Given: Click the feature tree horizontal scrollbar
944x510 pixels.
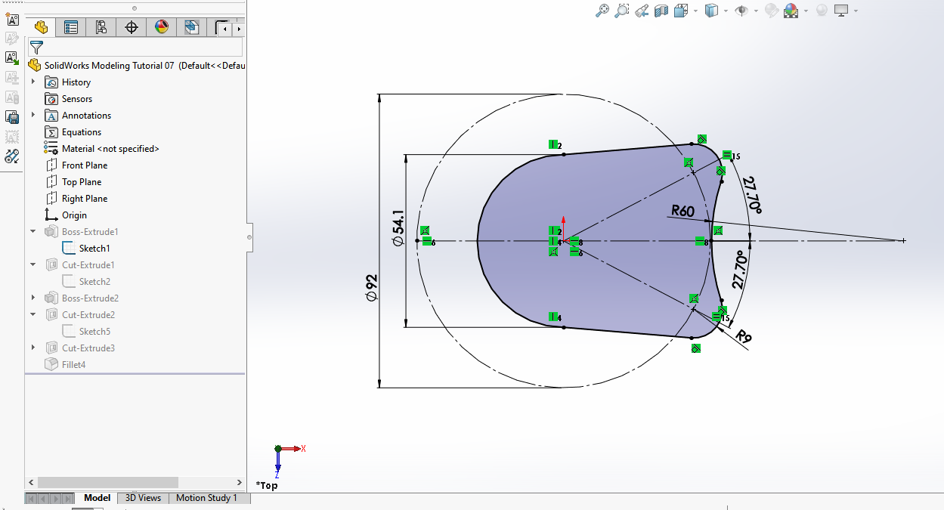Looking at the screenshot, I should [107, 482].
